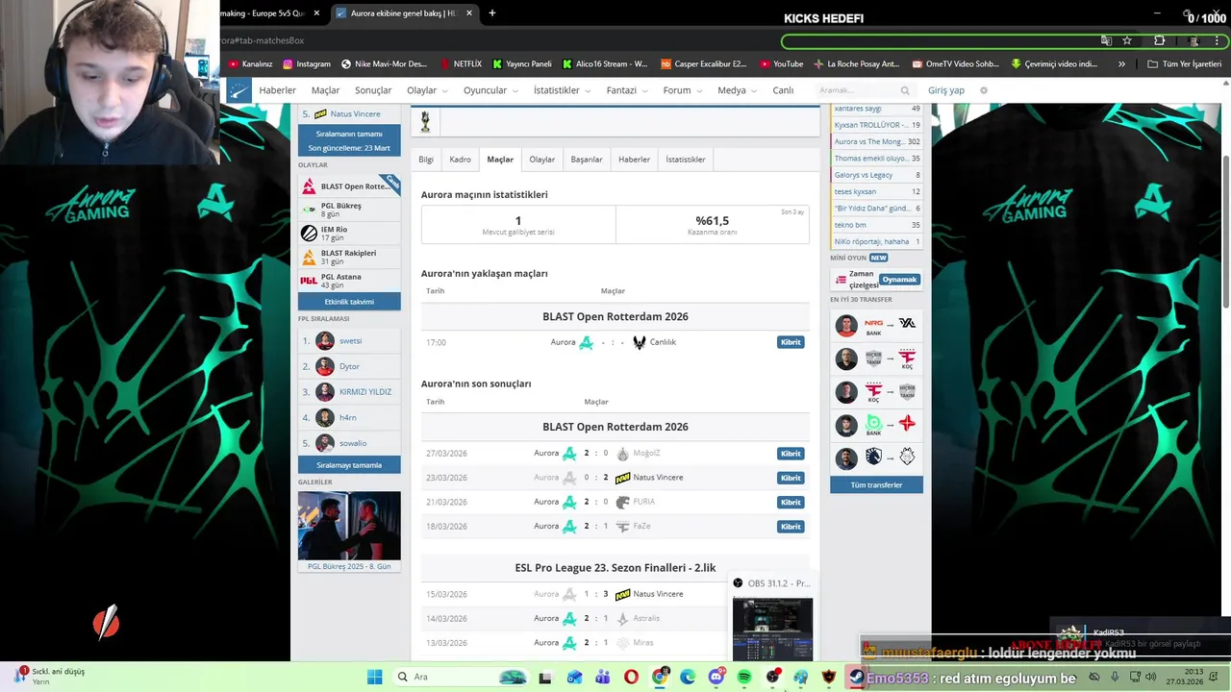Open the Windows Start menu
This screenshot has height=692, width=1231.
374,677
